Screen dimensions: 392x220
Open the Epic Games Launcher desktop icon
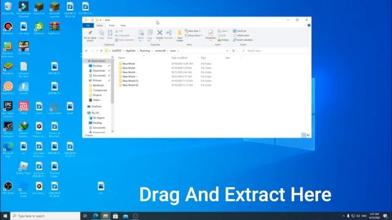pos(8,109)
